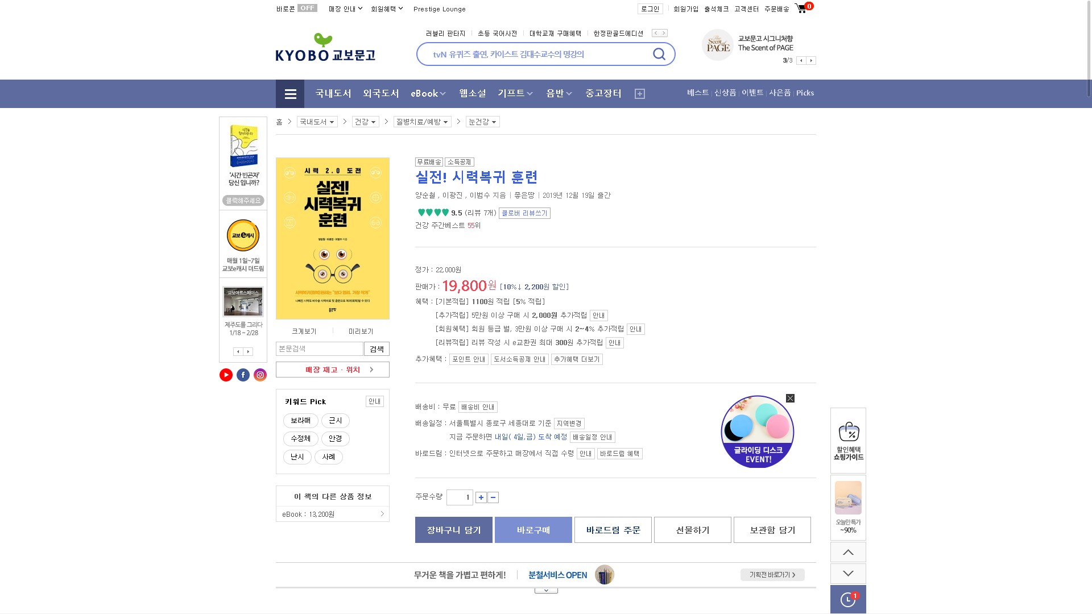Open 웹소설 navigation menu
The image size is (1092, 614).
[x=473, y=93]
